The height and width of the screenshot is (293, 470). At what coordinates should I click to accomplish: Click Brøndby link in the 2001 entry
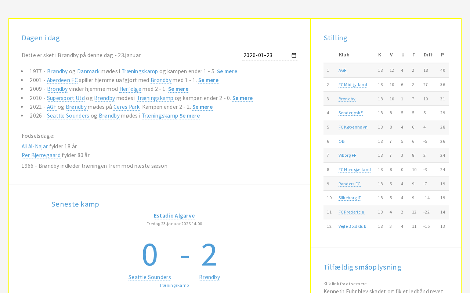pos(161,80)
